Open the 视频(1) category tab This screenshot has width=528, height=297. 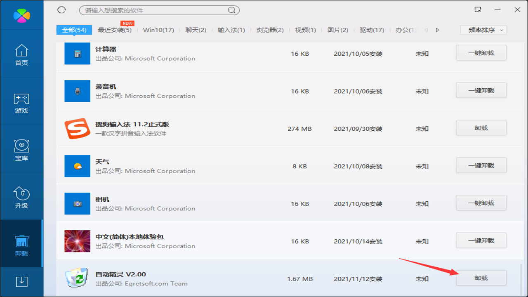tap(306, 30)
